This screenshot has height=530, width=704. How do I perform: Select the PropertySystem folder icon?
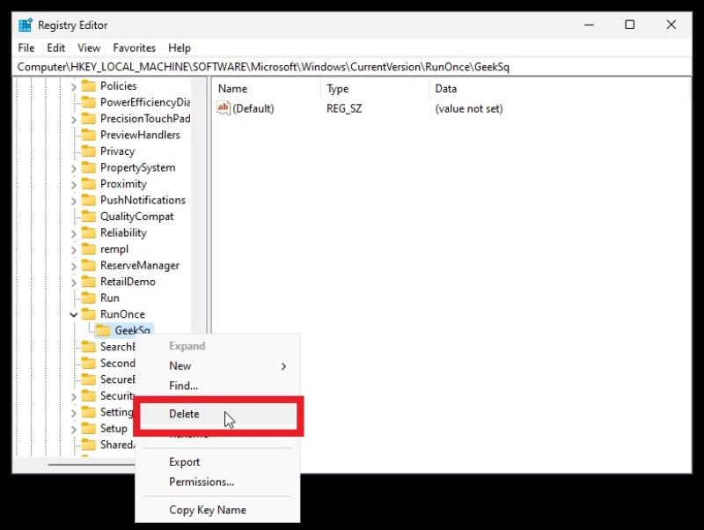tap(89, 167)
